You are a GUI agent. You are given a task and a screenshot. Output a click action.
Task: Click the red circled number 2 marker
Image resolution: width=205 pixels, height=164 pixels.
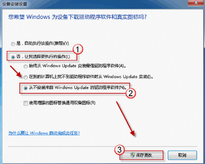[x=131, y=93]
